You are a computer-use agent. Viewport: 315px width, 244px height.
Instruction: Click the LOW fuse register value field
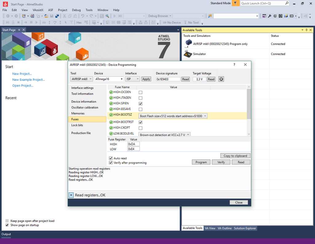click(134, 149)
